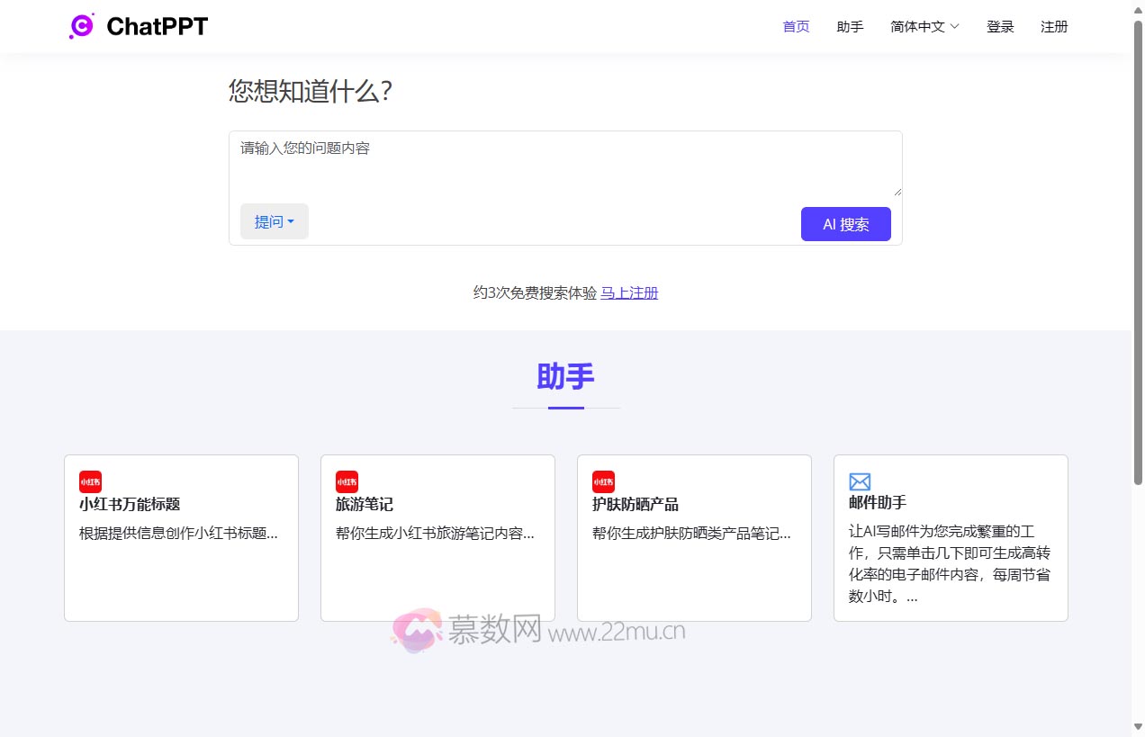Screen dimensions: 1145x737
Task: Focus the 请输入您的问题内容 text box
Action: [564, 163]
